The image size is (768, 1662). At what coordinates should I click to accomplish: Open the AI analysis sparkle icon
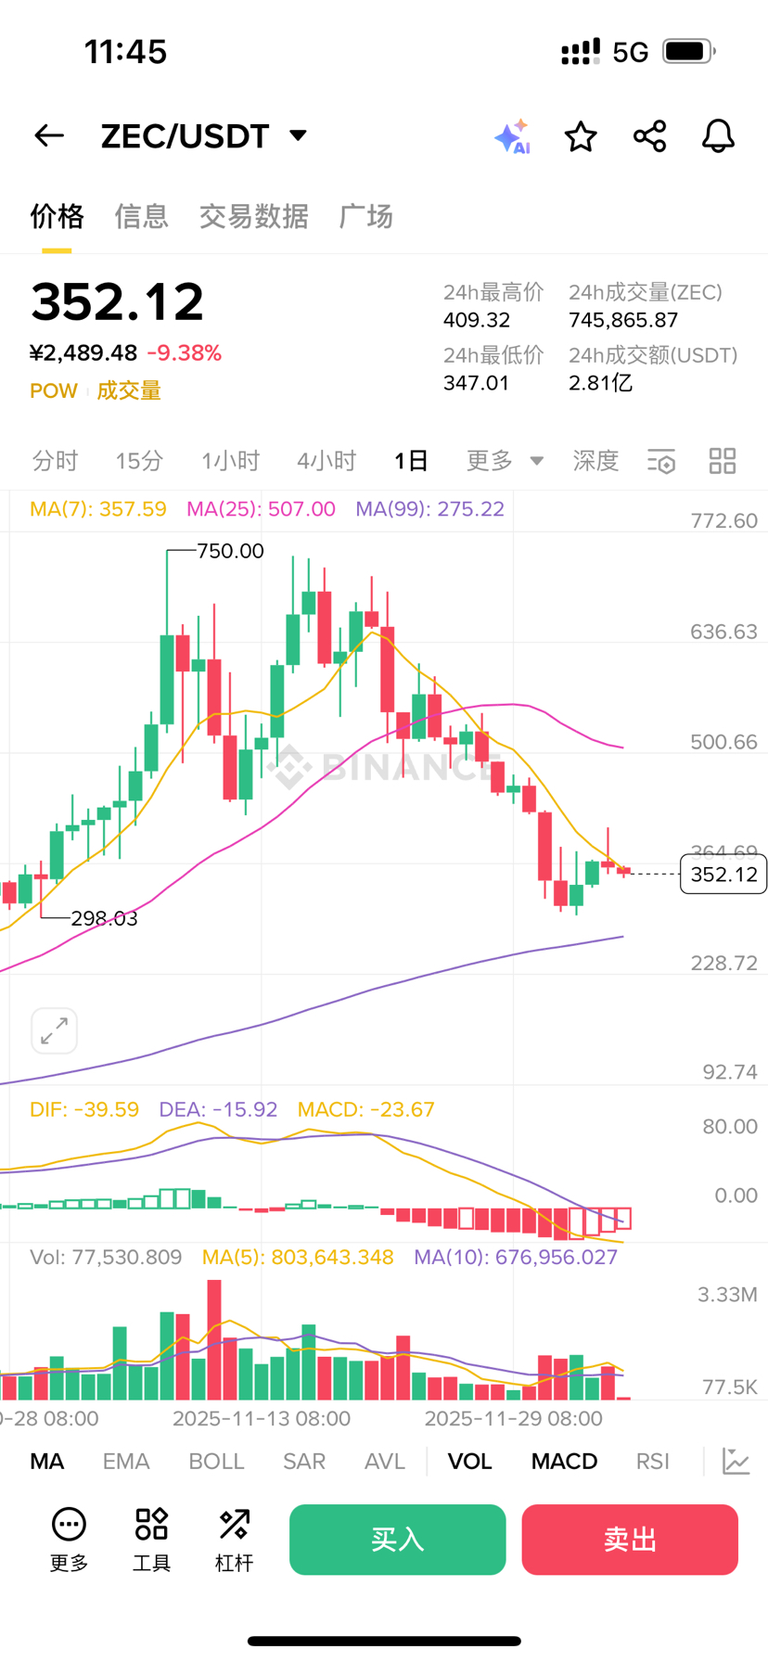(512, 136)
